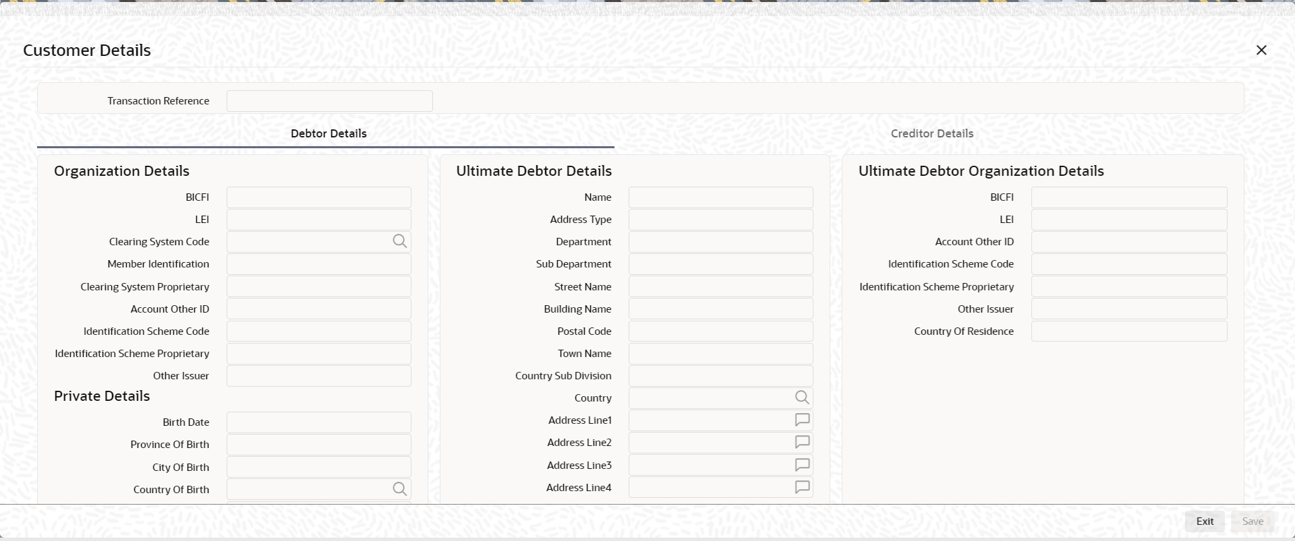Focus the Town Name field
The height and width of the screenshot is (541, 1295).
pos(721,354)
